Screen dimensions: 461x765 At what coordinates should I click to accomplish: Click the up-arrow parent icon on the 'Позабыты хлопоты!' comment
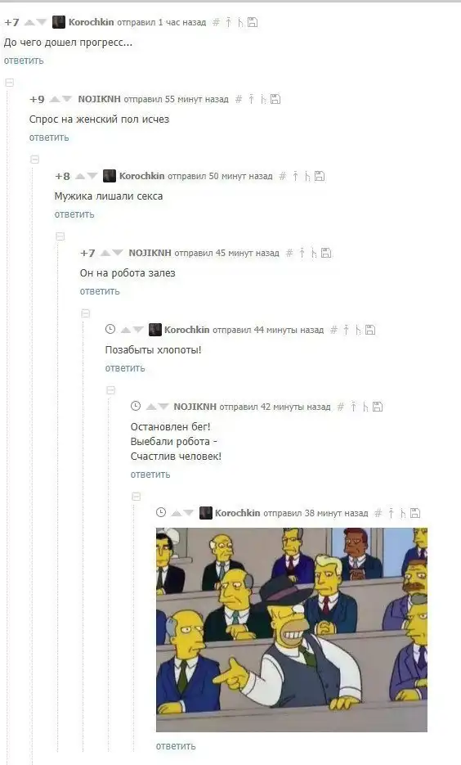pos(346,331)
